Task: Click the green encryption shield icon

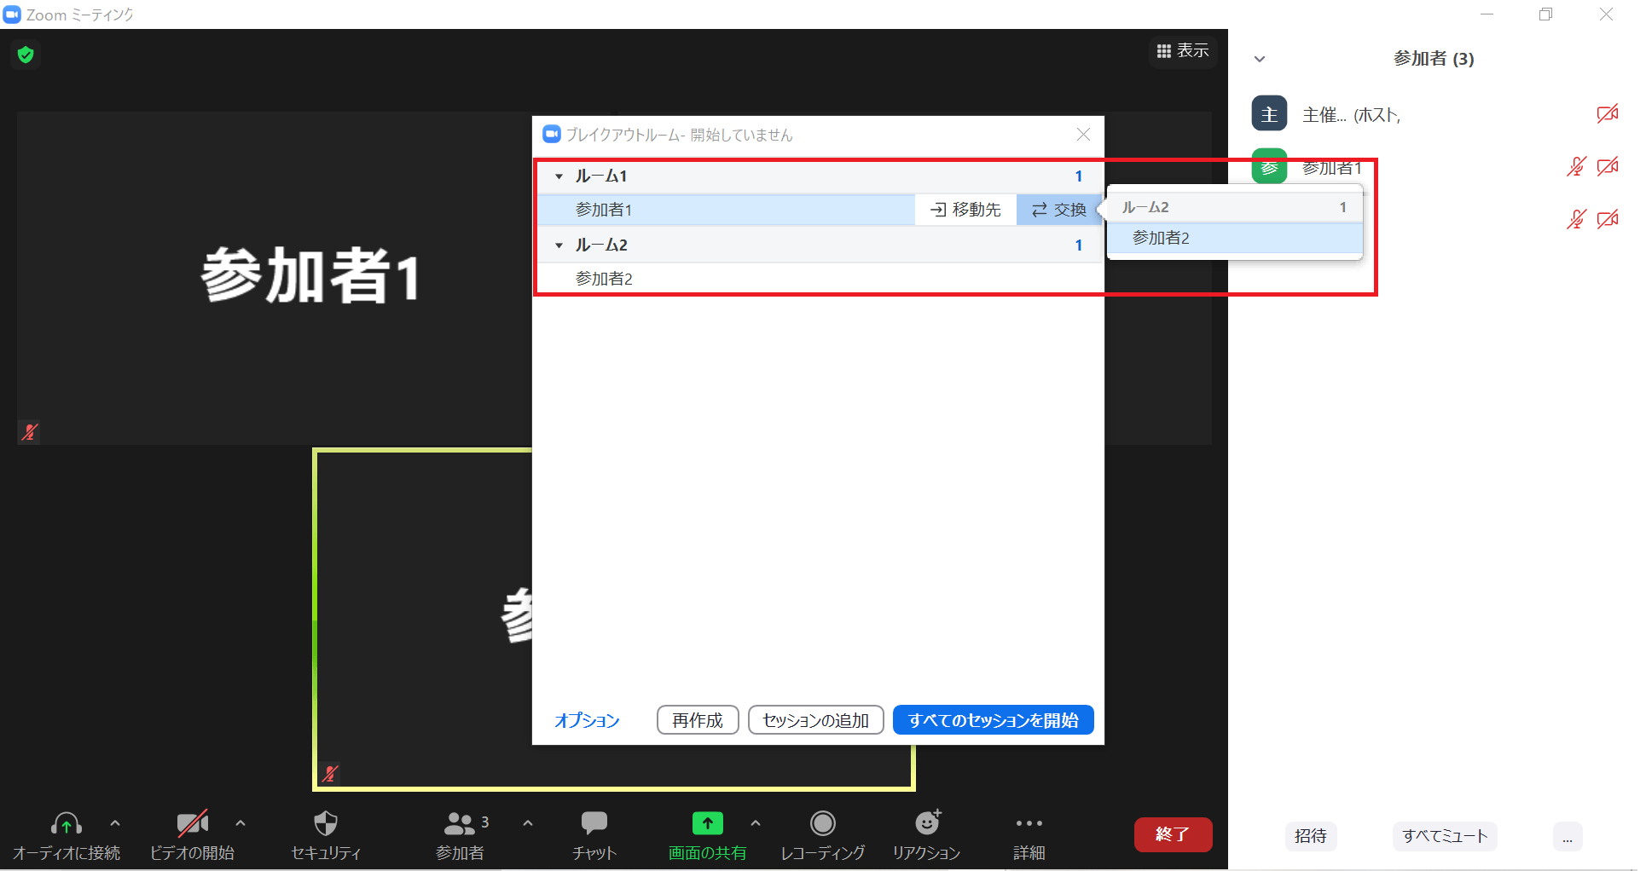Action: point(26,55)
